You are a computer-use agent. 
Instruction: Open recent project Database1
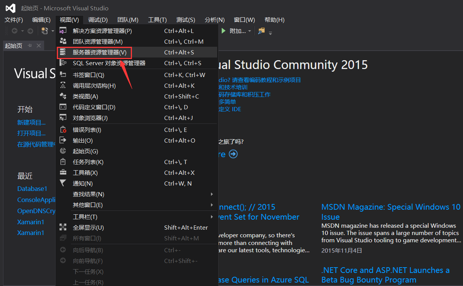click(32, 189)
